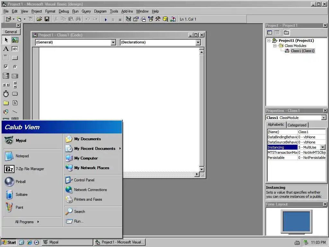329x247 pixels.
Task: Open Visual Component Manager toolbar icon
Action: pyautogui.click(x=173, y=19)
